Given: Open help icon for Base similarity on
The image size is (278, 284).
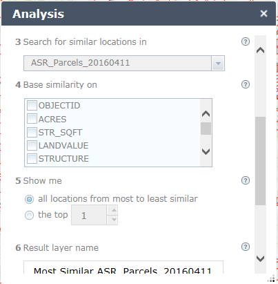Looking at the screenshot, I should [246, 84].
